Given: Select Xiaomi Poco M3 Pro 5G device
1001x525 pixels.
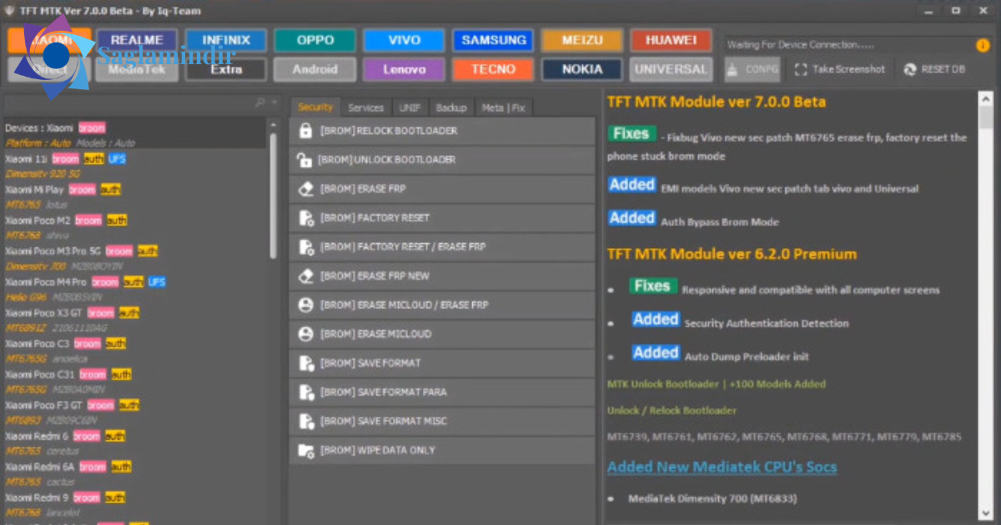Looking at the screenshot, I should pos(133,251).
